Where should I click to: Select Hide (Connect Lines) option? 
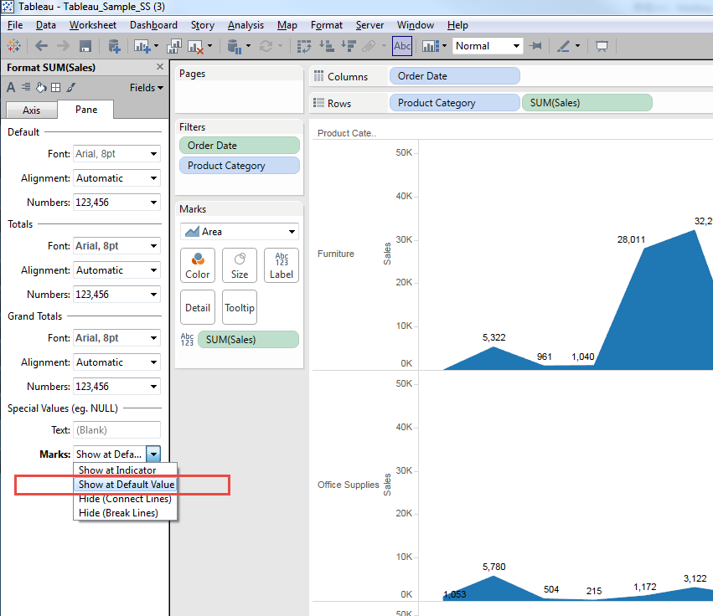tap(125, 499)
